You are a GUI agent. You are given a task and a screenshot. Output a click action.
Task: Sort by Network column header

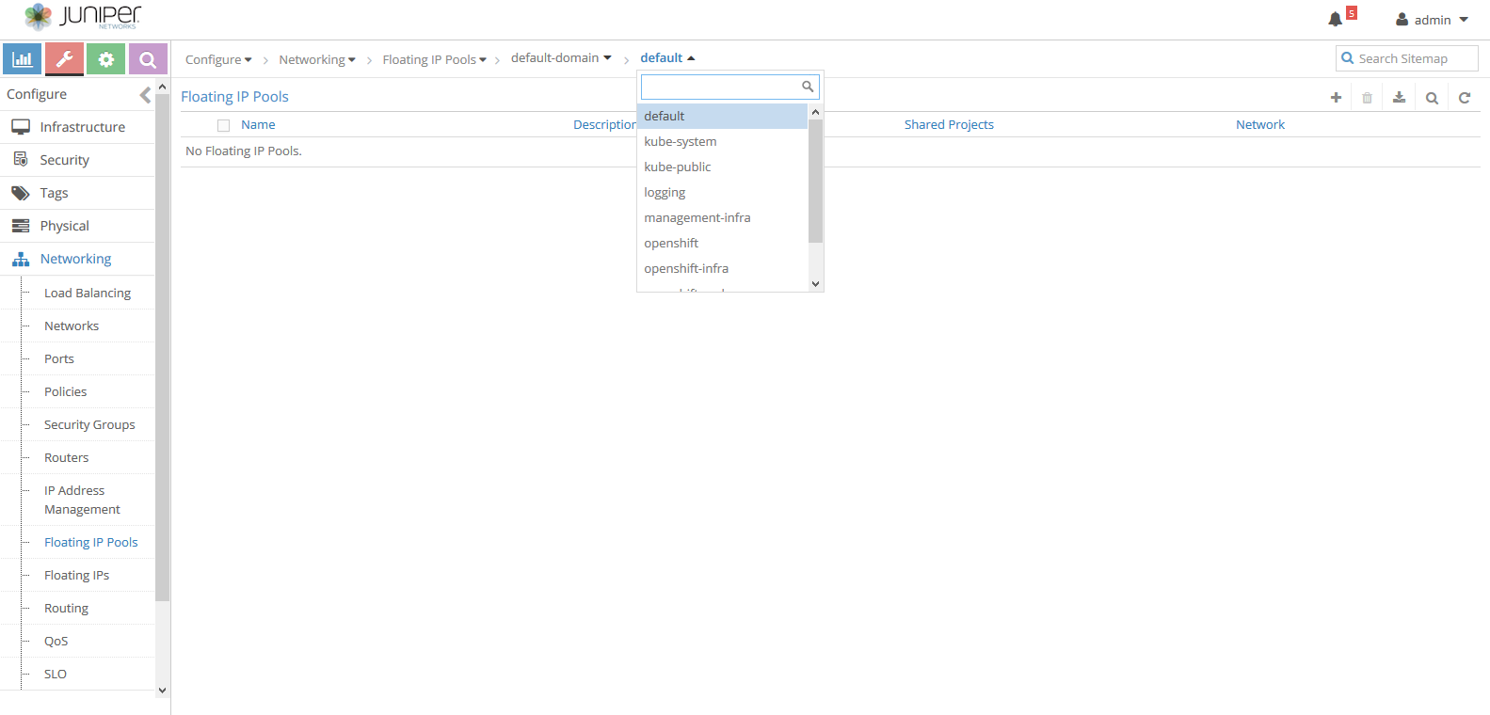pos(1260,125)
